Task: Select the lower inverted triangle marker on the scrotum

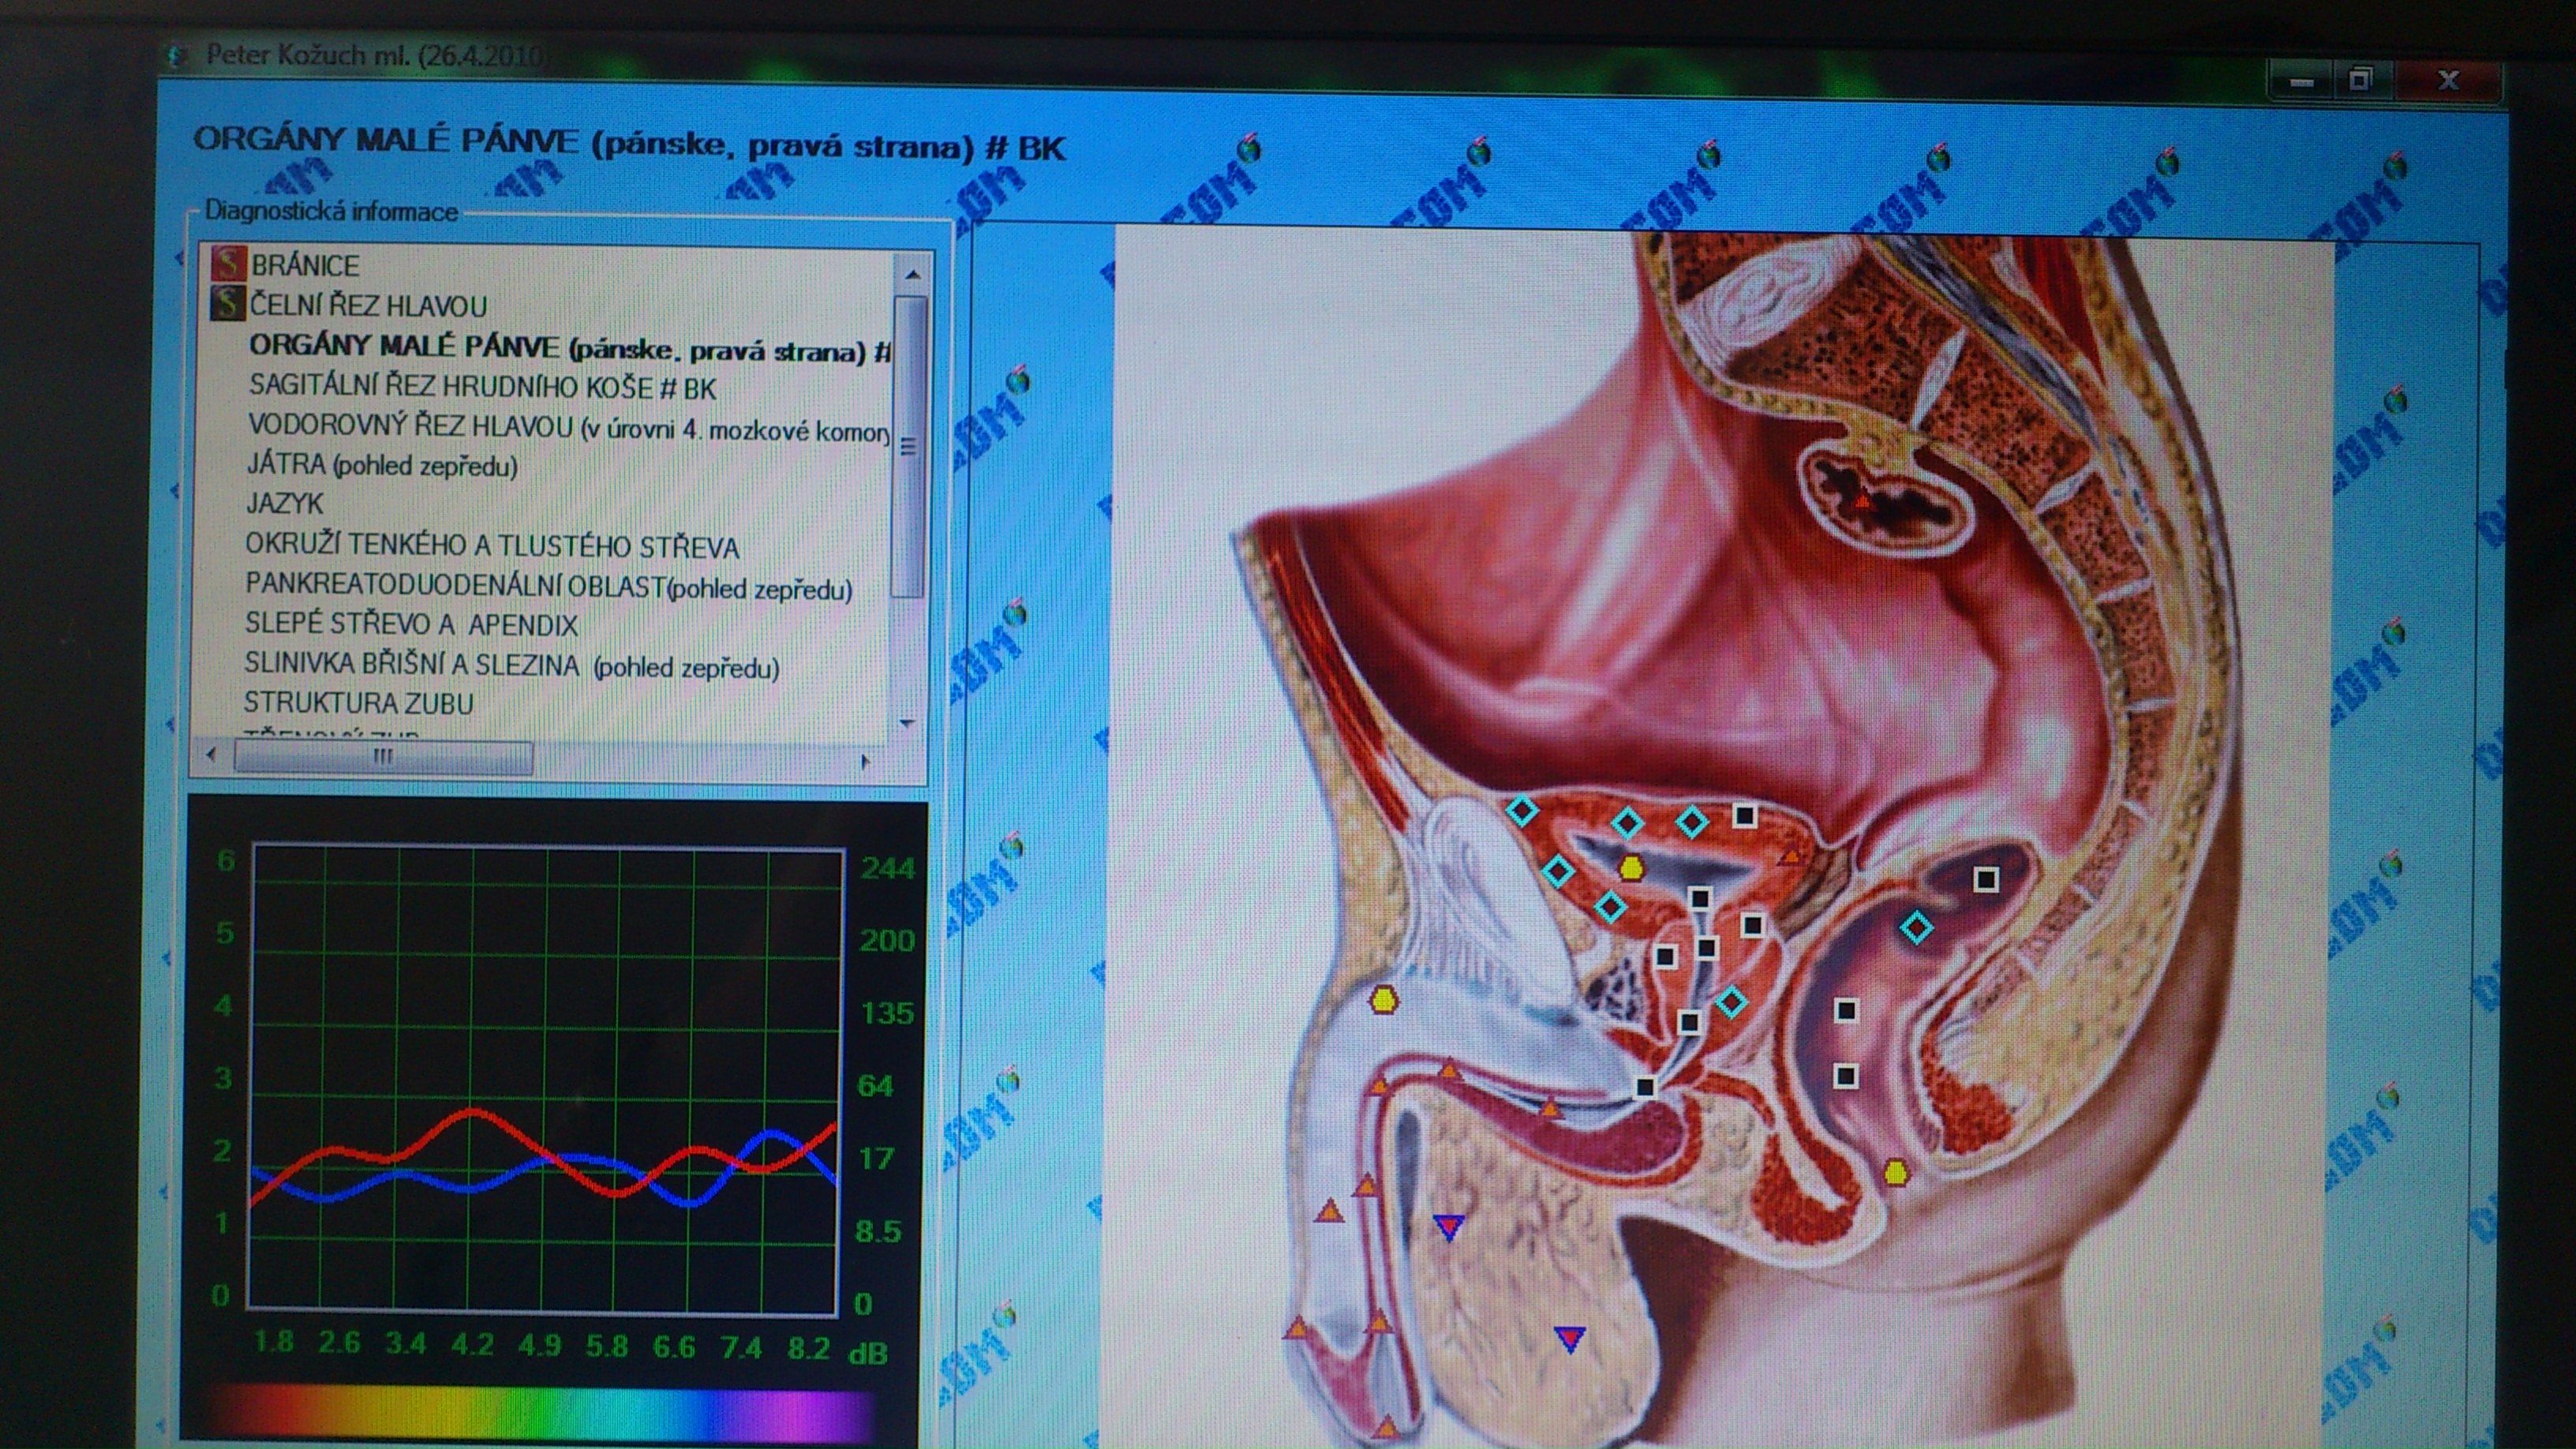Action: click(1570, 1339)
